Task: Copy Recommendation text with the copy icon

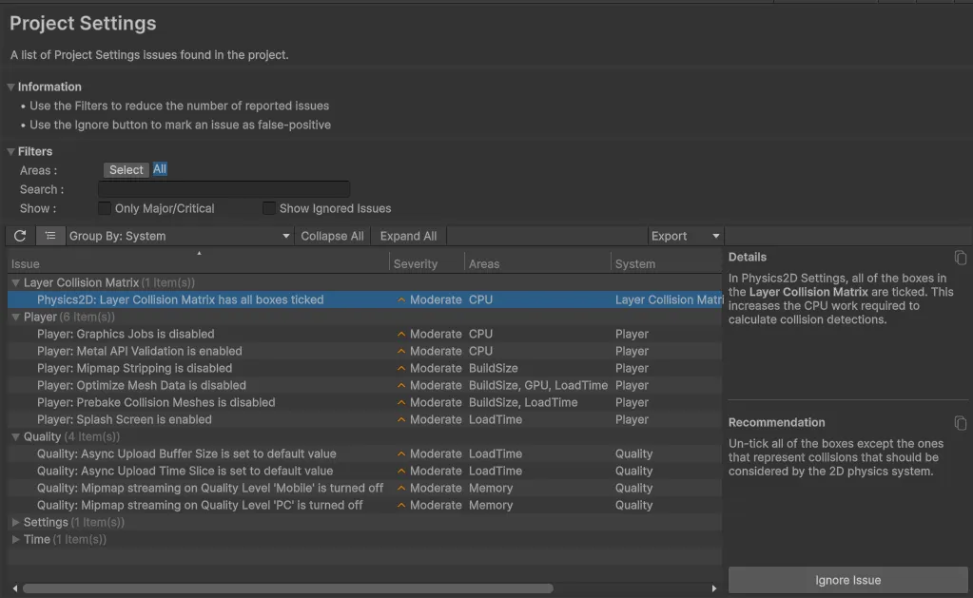Action: 961,423
